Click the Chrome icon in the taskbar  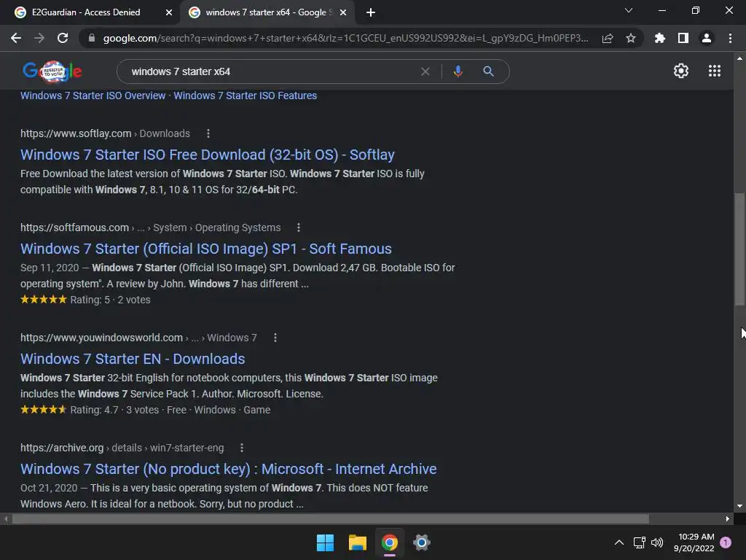pyautogui.click(x=390, y=542)
